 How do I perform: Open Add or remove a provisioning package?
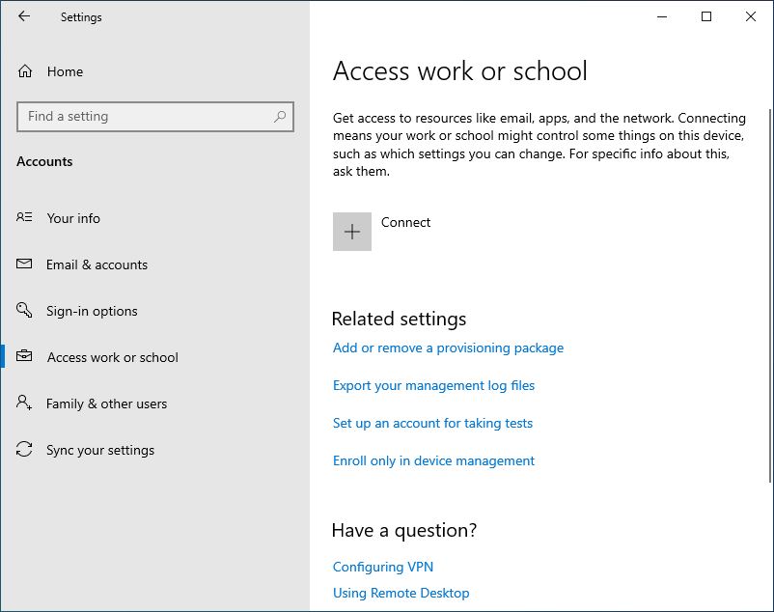447,348
